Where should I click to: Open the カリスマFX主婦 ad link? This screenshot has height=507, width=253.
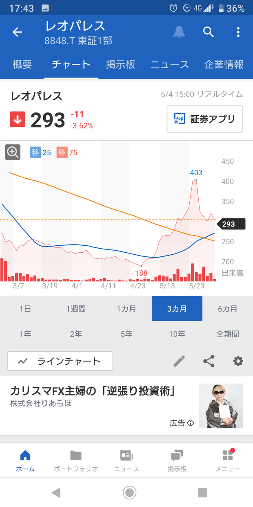pos(93,391)
